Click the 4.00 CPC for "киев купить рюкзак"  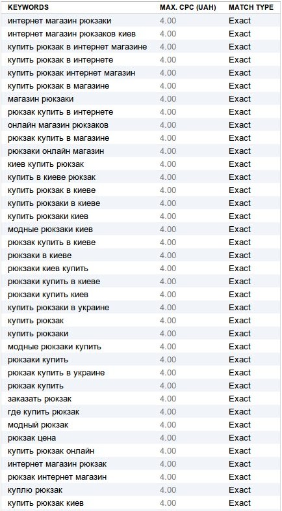pos(168,164)
